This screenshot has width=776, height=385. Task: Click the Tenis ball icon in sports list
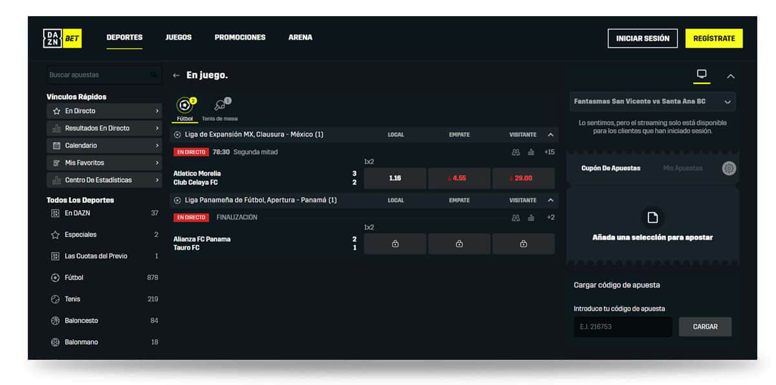coord(55,299)
